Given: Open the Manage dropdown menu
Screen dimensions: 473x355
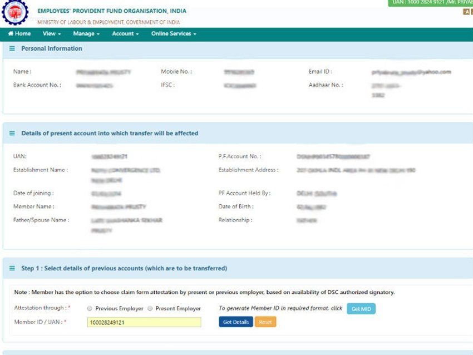Looking at the screenshot, I should point(86,33).
